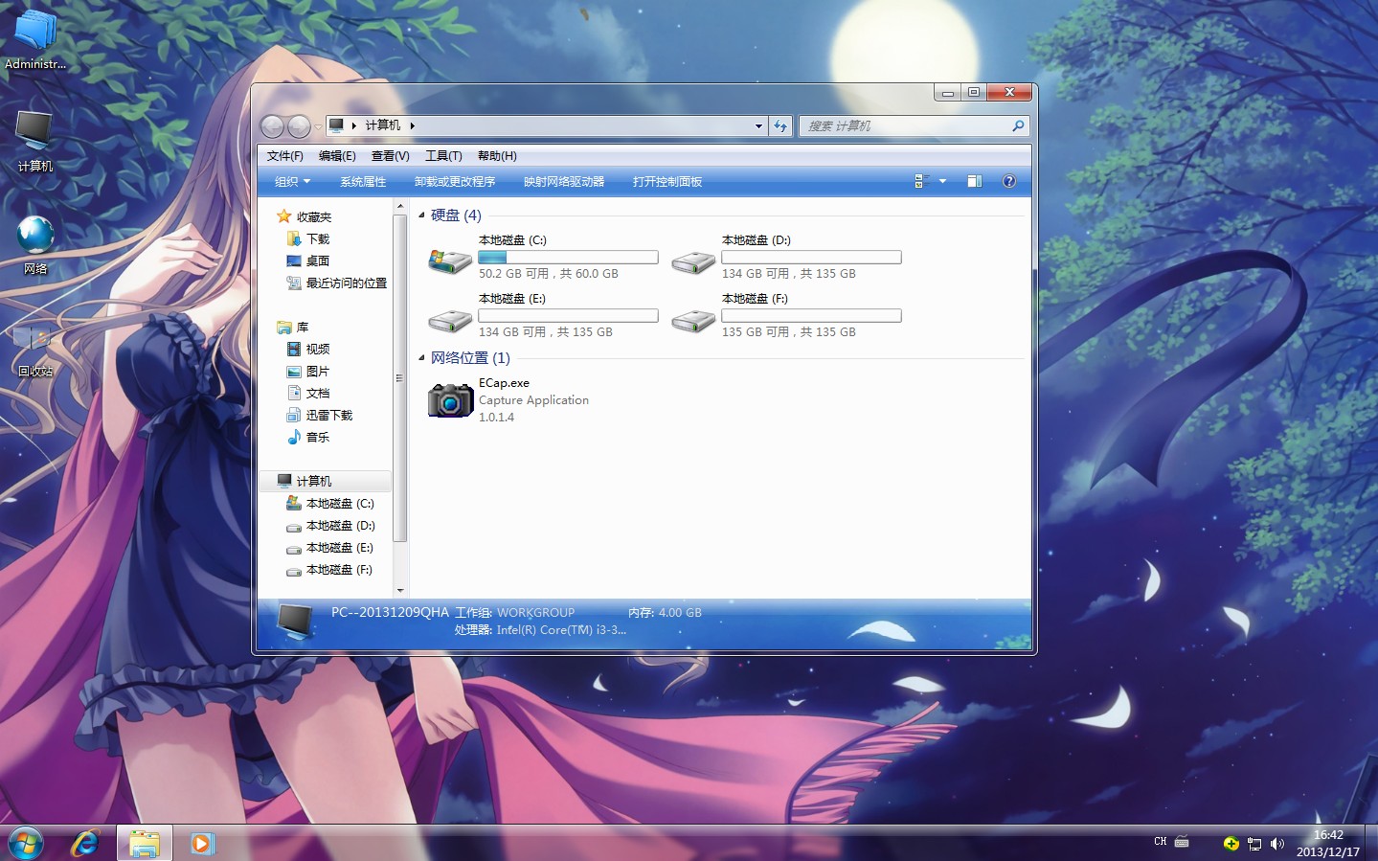This screenshot has width=1378, height=861.
Task: Open local disk D: drive icon
Action: pyautogui.click(x=693, y=261)
